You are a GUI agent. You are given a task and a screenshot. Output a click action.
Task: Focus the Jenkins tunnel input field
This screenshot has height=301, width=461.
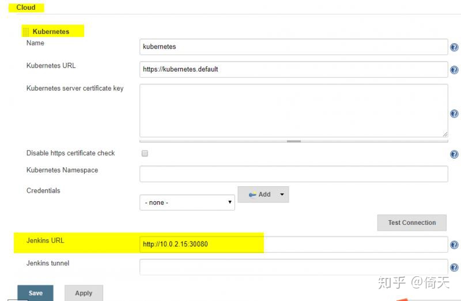[294, 267]
